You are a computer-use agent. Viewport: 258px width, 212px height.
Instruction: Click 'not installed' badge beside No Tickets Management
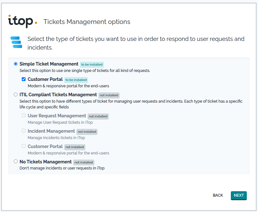click(84, 162)
